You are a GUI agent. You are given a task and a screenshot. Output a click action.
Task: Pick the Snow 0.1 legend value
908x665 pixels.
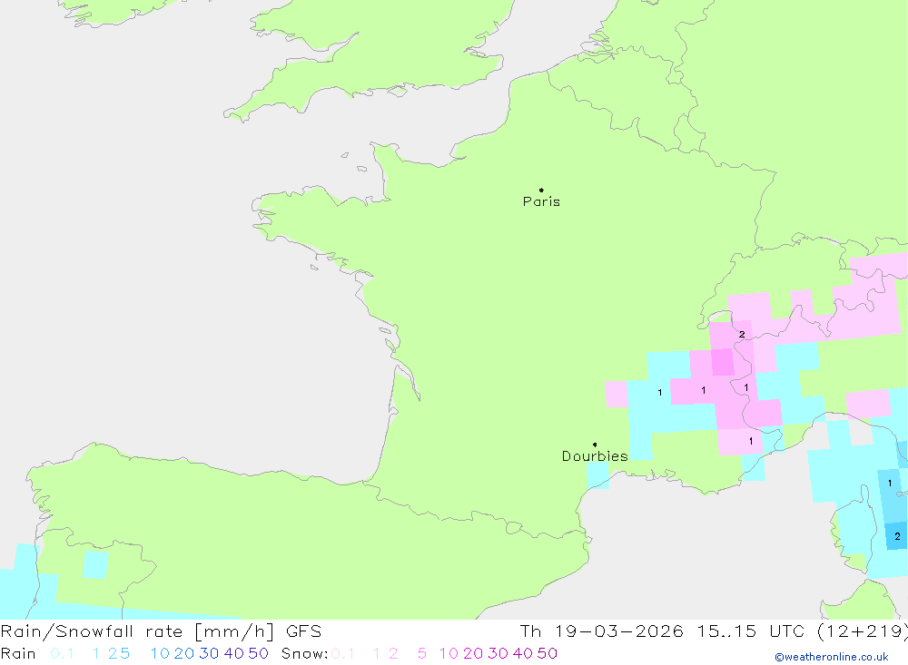pos(343,653)
